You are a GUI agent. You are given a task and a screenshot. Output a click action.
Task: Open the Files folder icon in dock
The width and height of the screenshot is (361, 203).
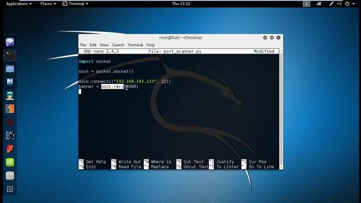point(10,69)
